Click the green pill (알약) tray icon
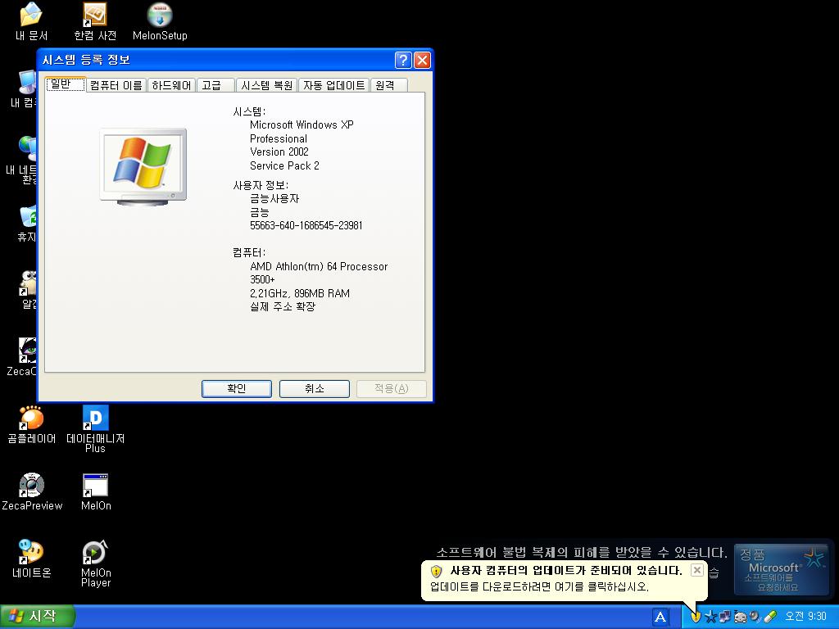The width and height of the screenshot is (839, 629). pos(770,617)
